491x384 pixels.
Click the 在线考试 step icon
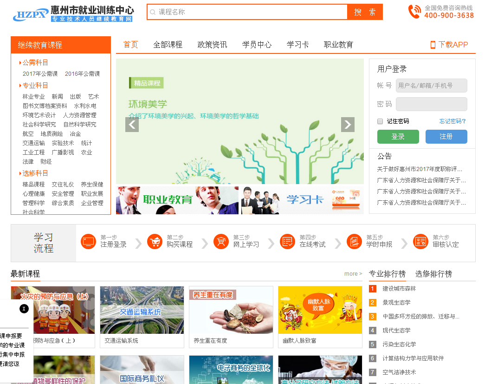(x=288, y=242)
